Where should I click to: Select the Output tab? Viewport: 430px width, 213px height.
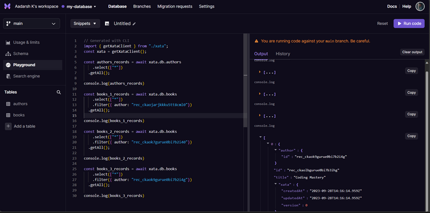click(261, 54)
